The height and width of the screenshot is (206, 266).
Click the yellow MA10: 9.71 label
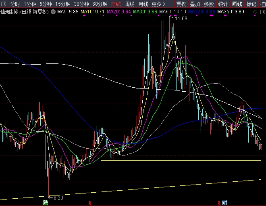pyautogui.click(x=92, y=12)
